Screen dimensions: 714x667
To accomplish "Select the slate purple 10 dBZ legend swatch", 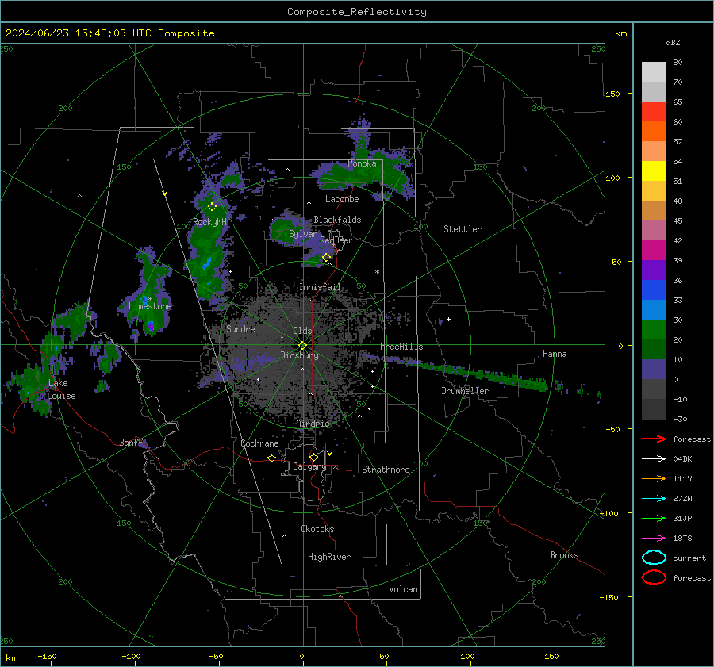I will click(654, 370).
